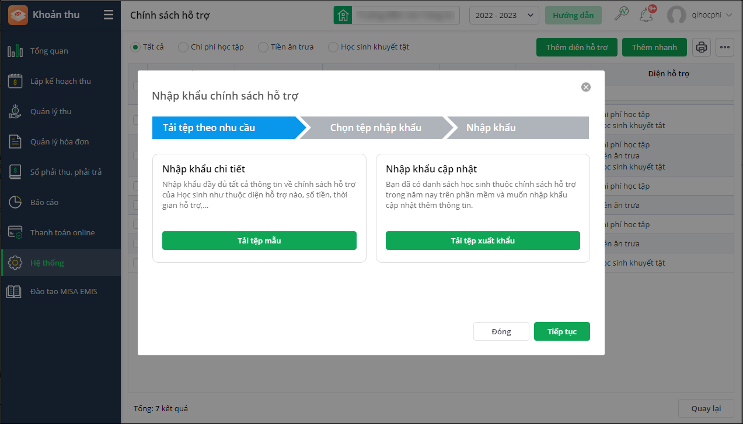Screen dimensions: 743x424
Task: Click the Tải tệp mẫu button
Action: pyautogui.click(x=259, y=241)
